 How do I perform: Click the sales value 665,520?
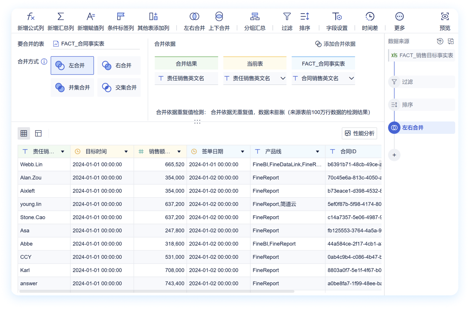(175, 164)
